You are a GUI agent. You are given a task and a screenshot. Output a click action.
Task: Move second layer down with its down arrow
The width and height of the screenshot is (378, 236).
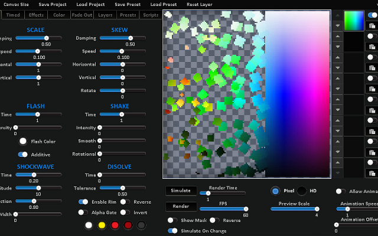[337, 47]
